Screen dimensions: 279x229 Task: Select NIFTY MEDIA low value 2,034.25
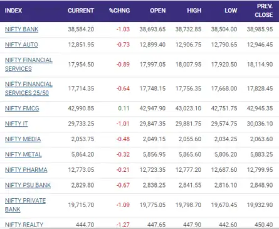pos(226,139)
